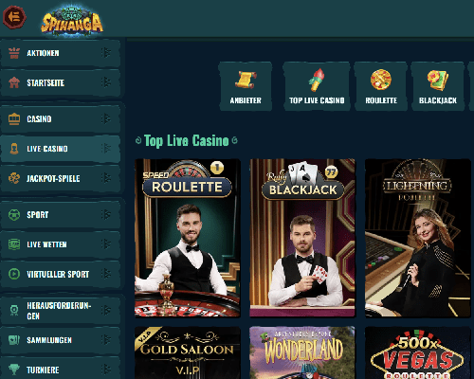Screen dimensions: 474x379
Task: Open Startseite in the sidebar
Action: pyautogui.click(x=61, y=82)
